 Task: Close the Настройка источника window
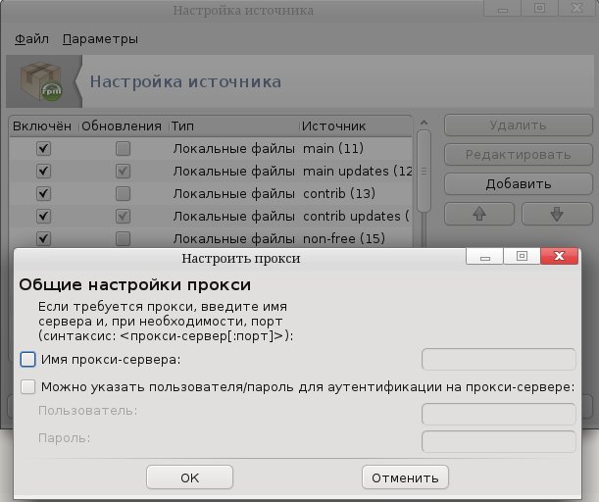coord(576,9)
